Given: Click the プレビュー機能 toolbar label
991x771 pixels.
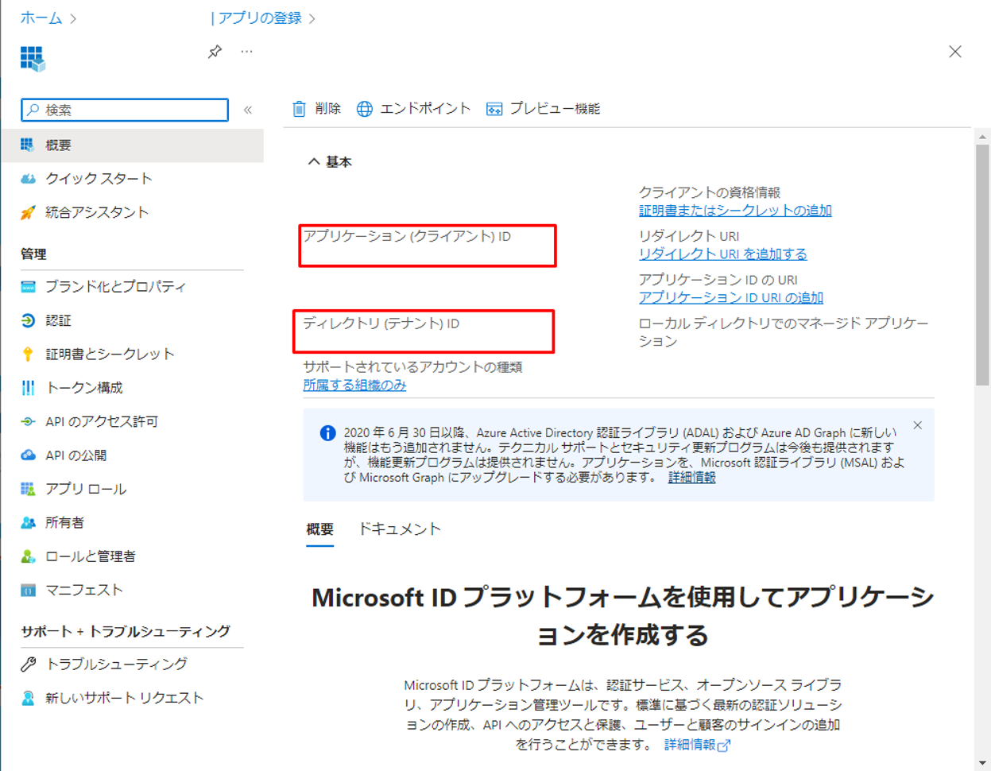Looking at the screenshot, I should 555,109.
